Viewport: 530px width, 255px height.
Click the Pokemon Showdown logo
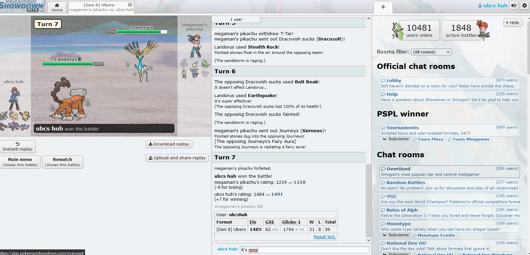pos(22,6)
